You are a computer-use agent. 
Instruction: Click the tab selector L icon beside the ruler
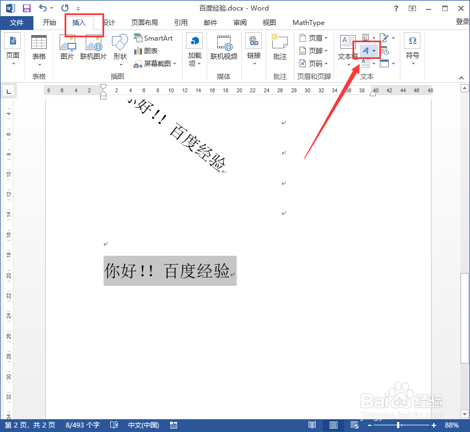[9, 92]
